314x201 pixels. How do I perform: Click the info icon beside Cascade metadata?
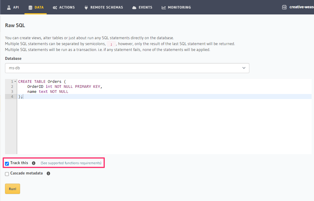pos(48,173)
